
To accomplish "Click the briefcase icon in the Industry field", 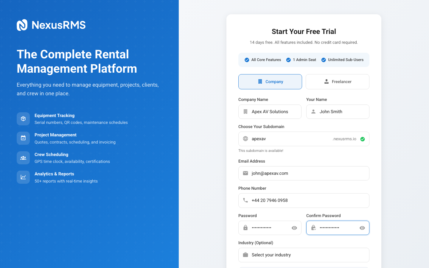I will (x=245, y=255).
